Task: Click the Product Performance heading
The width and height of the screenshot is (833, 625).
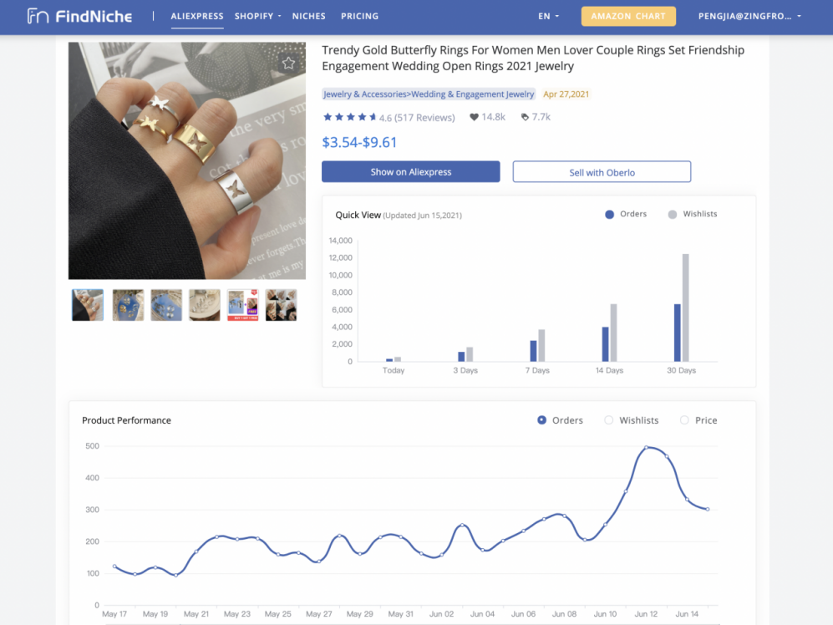Action: 126,420
